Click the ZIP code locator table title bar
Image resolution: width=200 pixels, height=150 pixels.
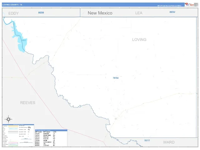pyautogui.click(x=51, y=130)
